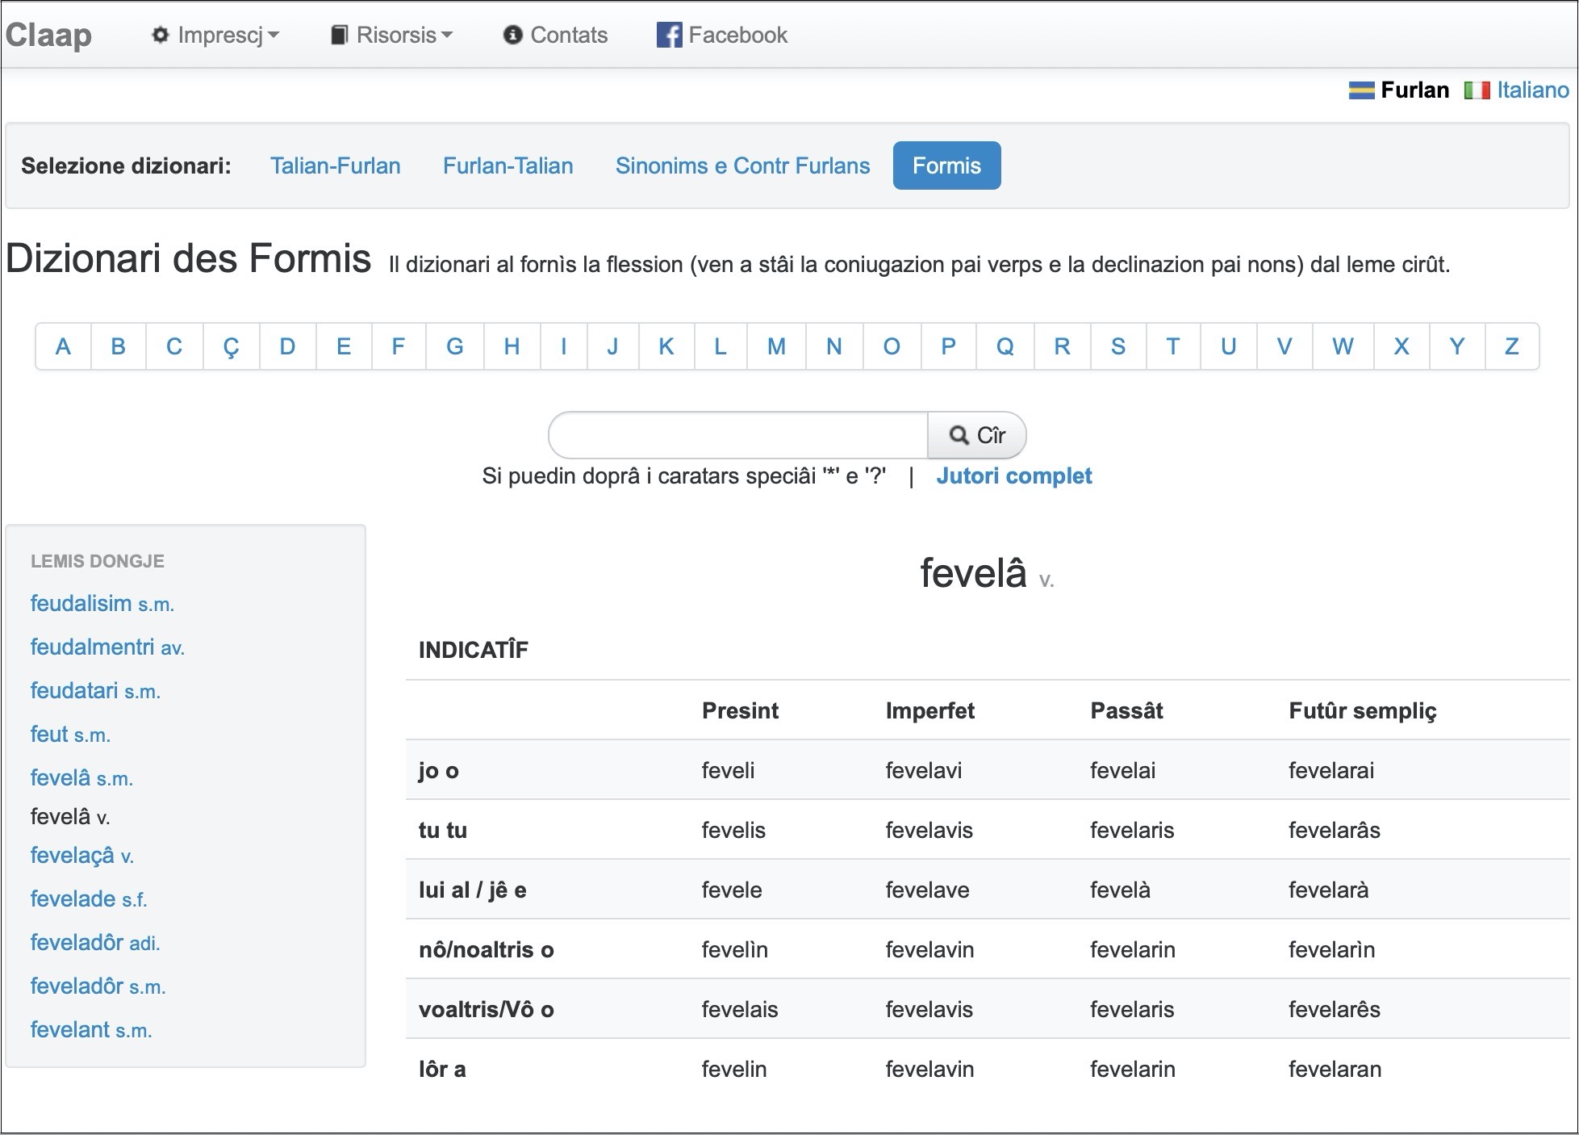
Task: Open the lemma feut s.m.
Action: click(x=70, y=734)
